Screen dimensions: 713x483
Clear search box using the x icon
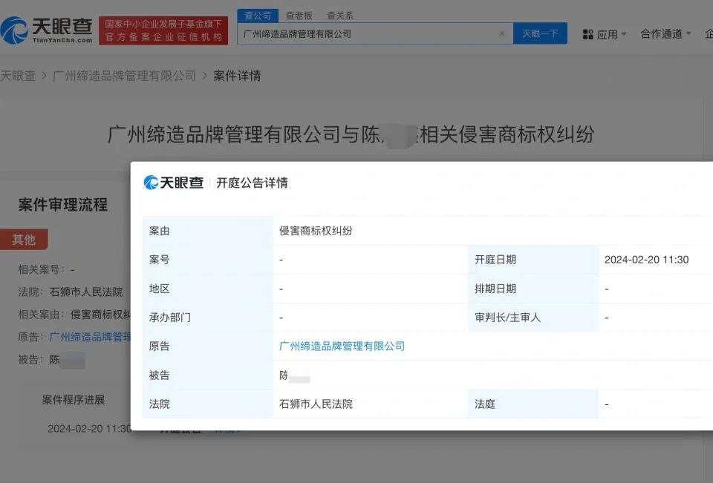click(x=502, y=33)
